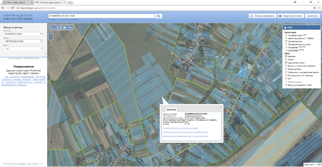Click Шари panel header
The width and height of the screenshot is (322, 167).
(x=302, y=28)
